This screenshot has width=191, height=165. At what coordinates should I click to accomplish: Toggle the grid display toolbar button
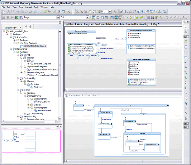coord(148,18)
